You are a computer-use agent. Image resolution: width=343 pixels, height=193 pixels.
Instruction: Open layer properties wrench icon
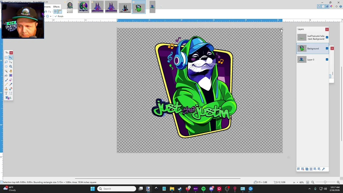[x=323, y=169]
